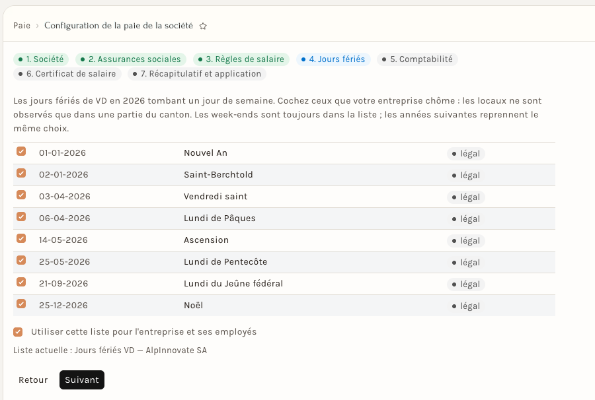Click the légal badge on the Noël row
Image resolution: width=595 pixels, height=400 pixels.
466,306
